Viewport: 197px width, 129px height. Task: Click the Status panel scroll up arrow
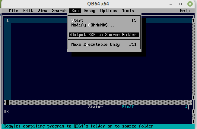[193, 112]
